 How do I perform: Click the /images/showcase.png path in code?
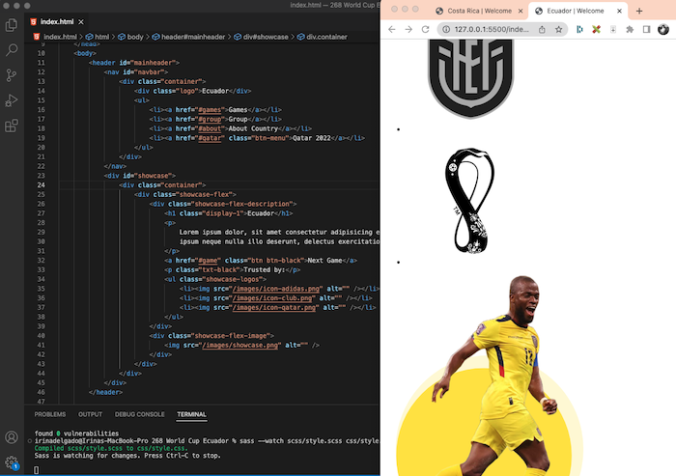click(240, 346)
